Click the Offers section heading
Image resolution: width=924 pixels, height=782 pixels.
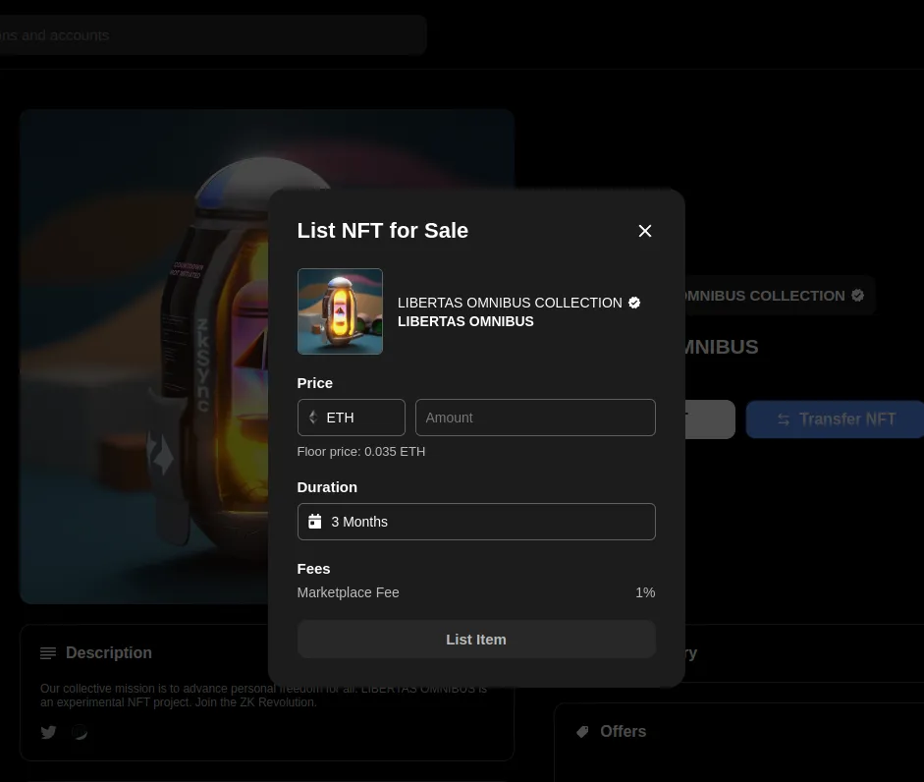coord(624,731)
